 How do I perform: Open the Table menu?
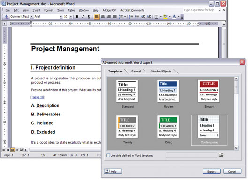(x=71, y=10)
